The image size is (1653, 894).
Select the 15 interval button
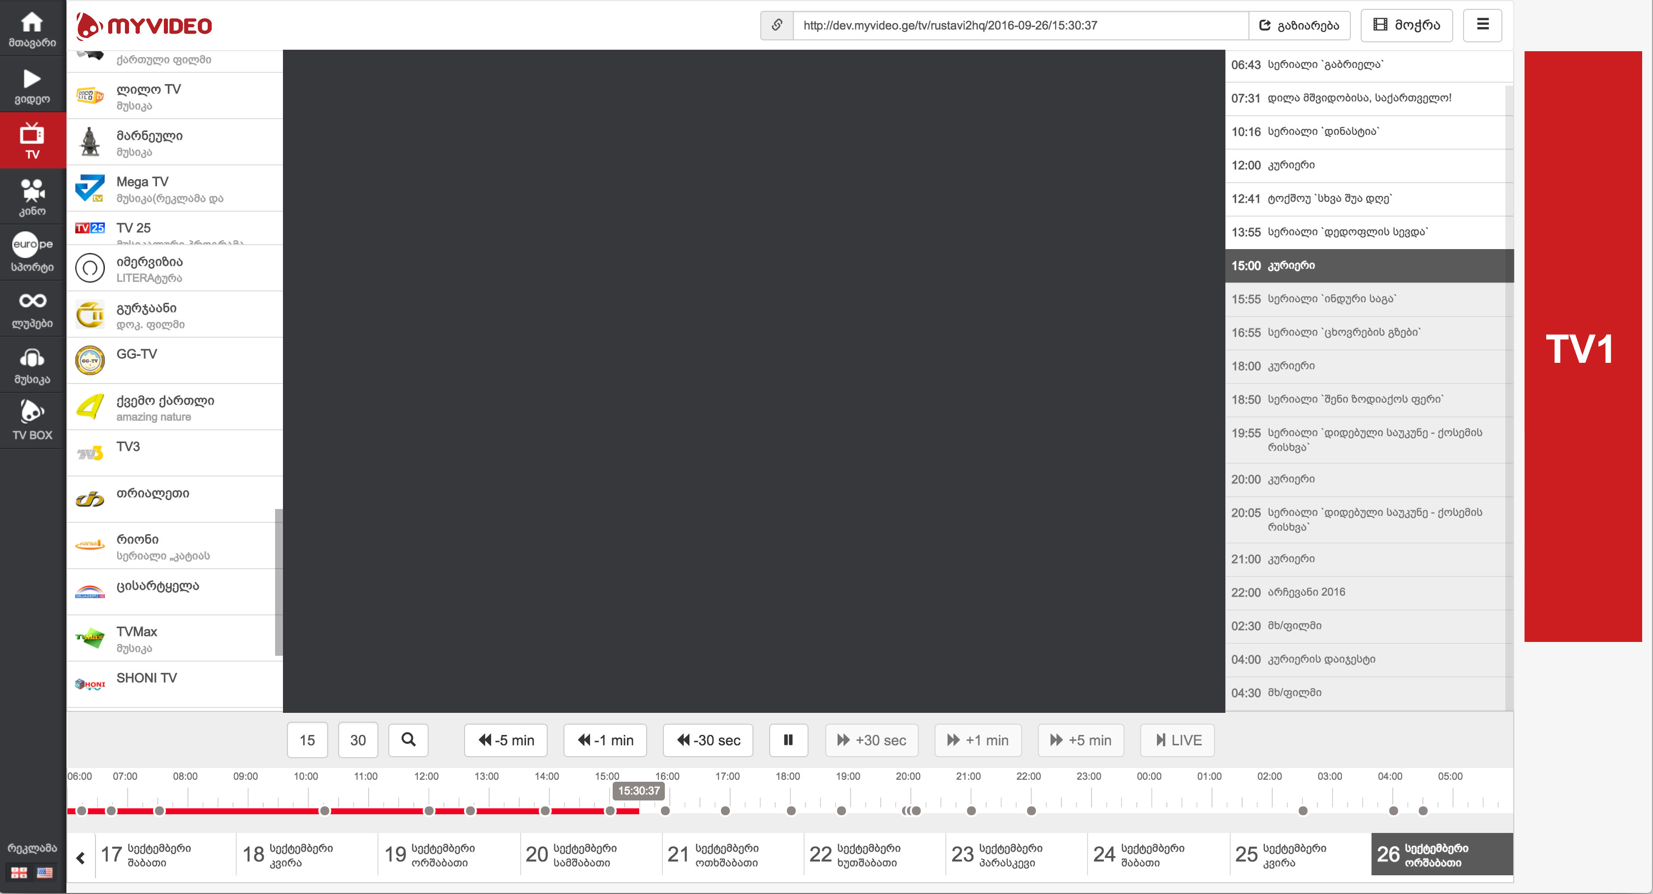pos(307,739)
